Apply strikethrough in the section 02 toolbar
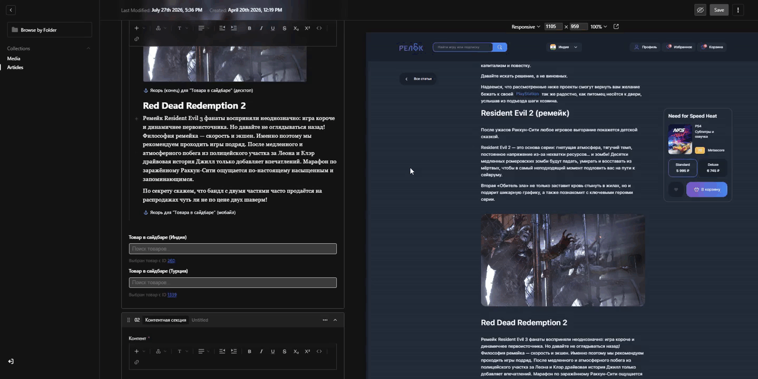This screenshot has width=758, height=379. point(284,351)
